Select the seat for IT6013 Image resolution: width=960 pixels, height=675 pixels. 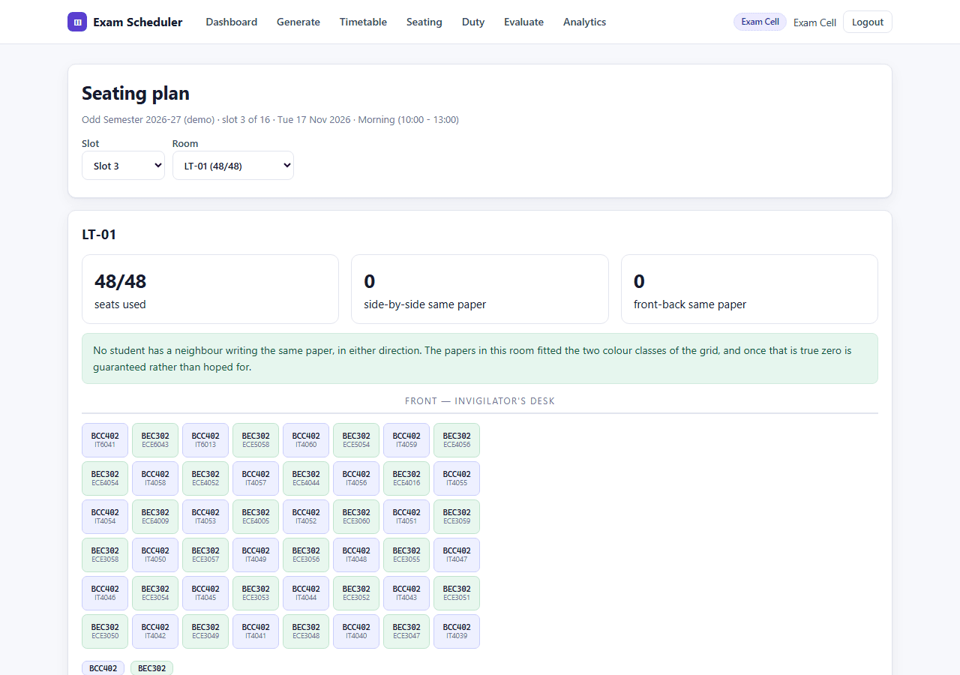205,440
